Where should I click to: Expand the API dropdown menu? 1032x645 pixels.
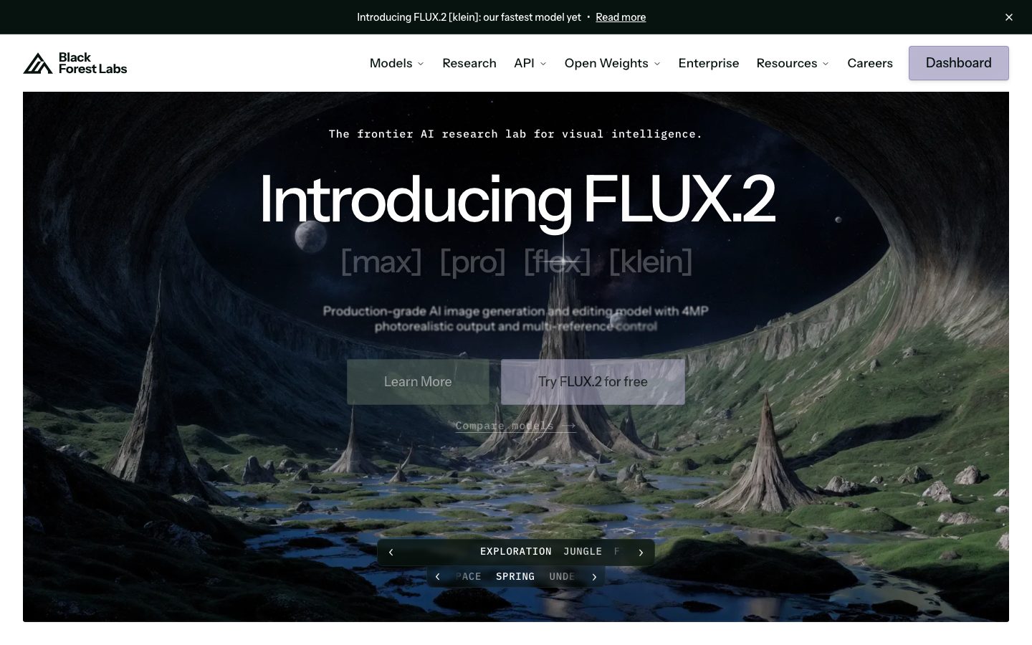click(530, 63)
